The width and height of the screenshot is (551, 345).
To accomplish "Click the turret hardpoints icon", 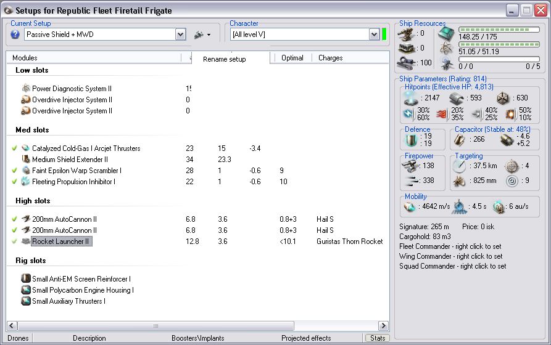I will 406,34.
